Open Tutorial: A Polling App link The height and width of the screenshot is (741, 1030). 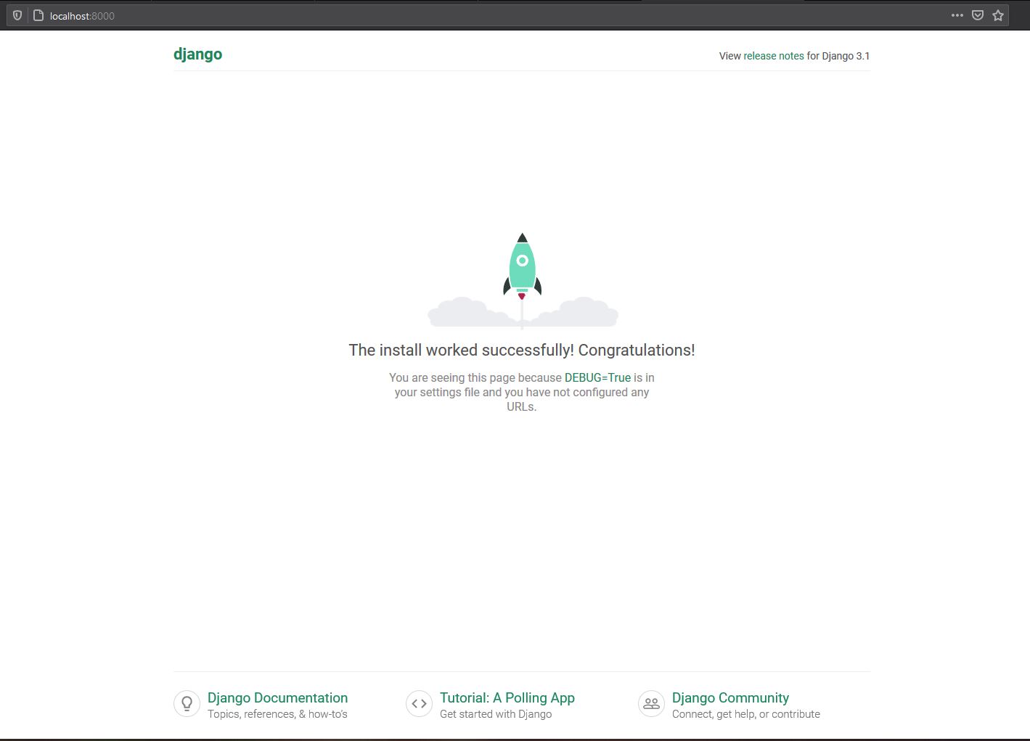pos(507,697)
